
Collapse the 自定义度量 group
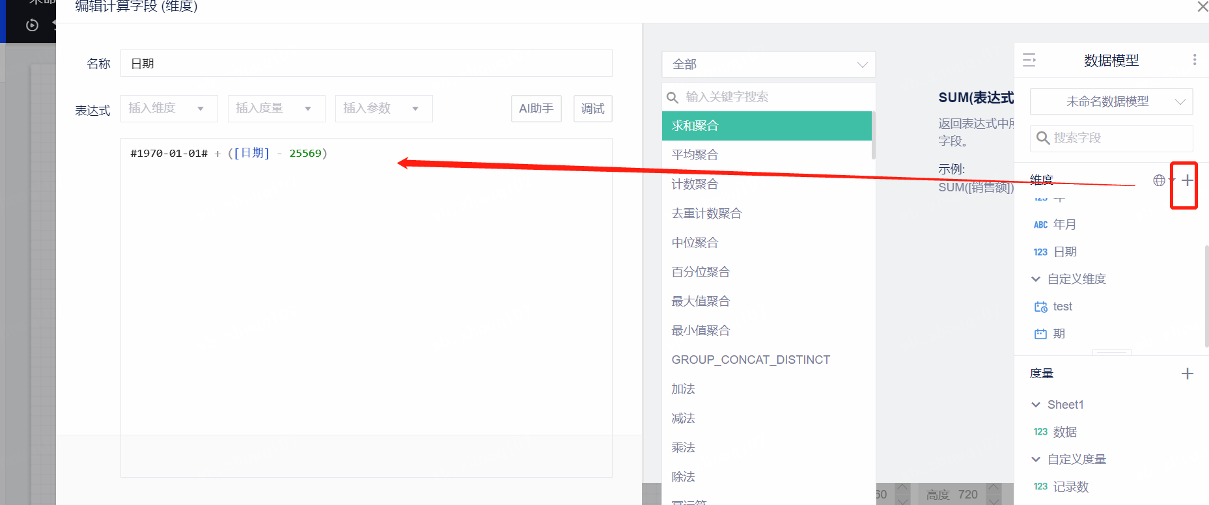point(1036,459)
